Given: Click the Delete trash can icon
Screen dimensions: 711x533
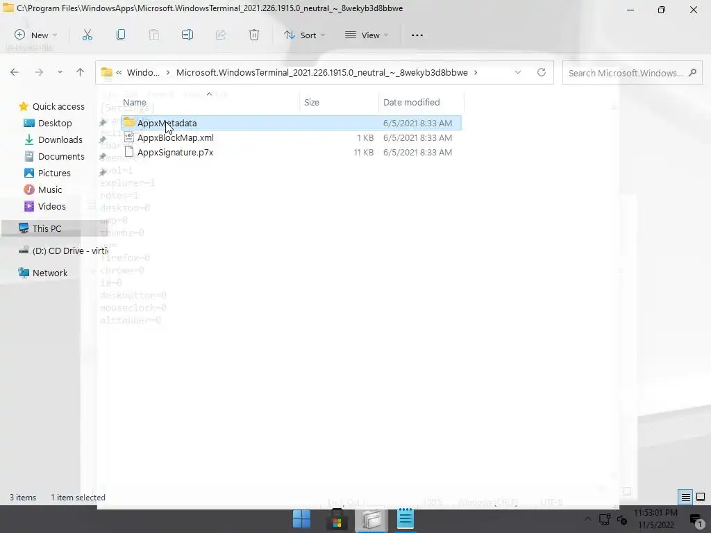Looking at the screenshot, I should 254,35.
